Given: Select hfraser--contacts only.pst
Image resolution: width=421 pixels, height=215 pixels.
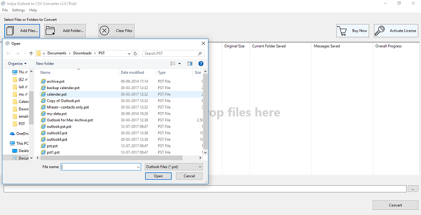Looking at the screenshot, I should 68,107.
